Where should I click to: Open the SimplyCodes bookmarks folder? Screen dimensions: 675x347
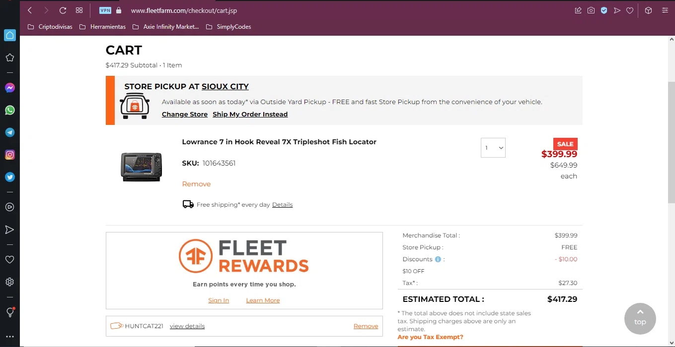tap(228, 27)
